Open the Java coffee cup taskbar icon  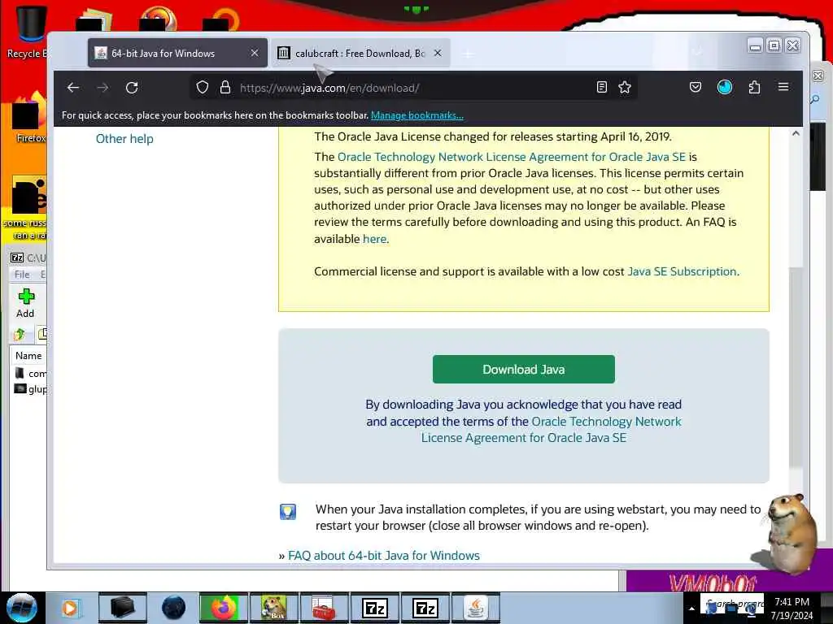click(475, 608)
